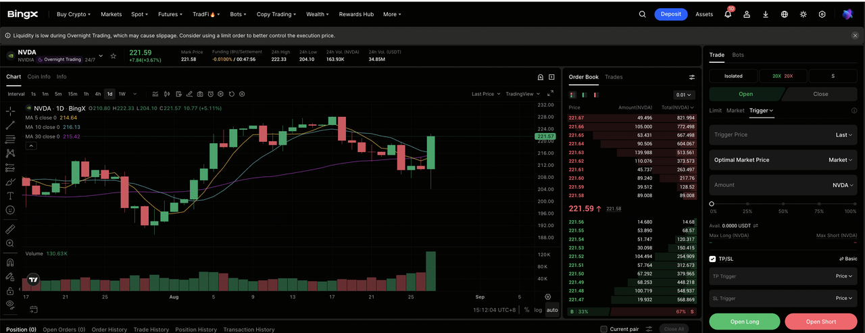
Task: Click the Deposit button
Action: [671, 14]
